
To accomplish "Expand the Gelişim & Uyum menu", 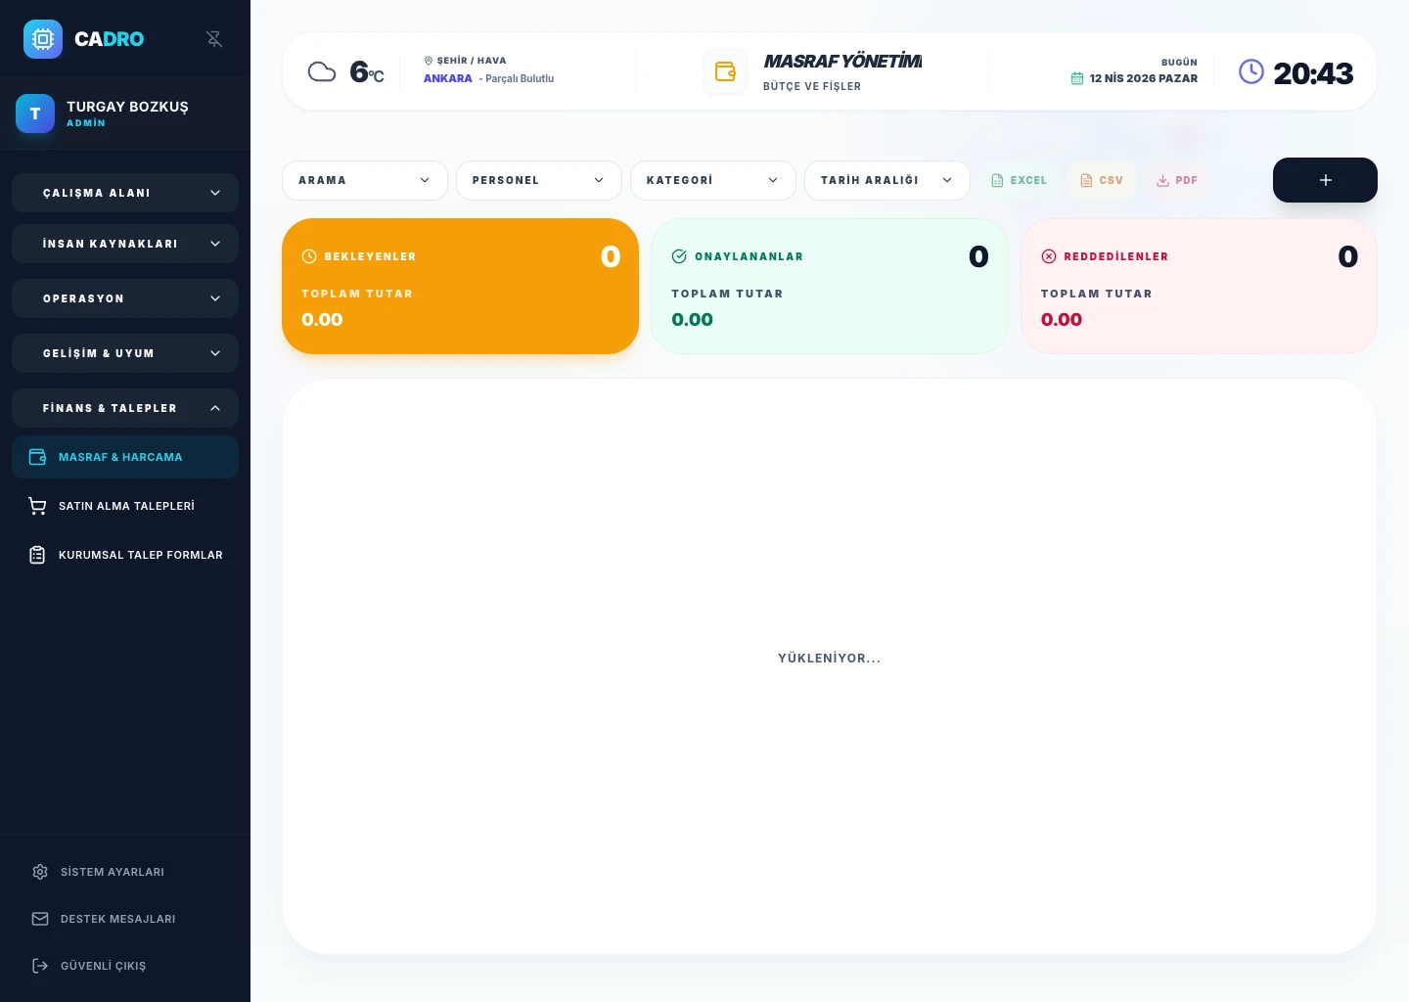I will (125, 353).
